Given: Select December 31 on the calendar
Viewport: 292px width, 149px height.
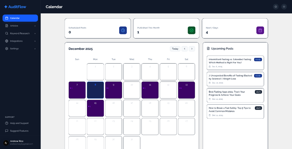Looking at the screenshot, I should [x=132, y=143].
